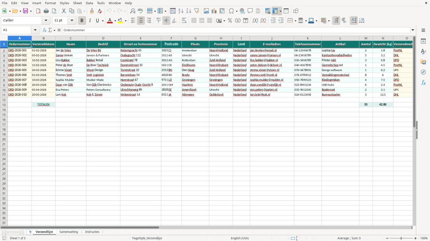430x241 pixels.
Task: Toggle Underline formatting
Action: pos(97,21)
